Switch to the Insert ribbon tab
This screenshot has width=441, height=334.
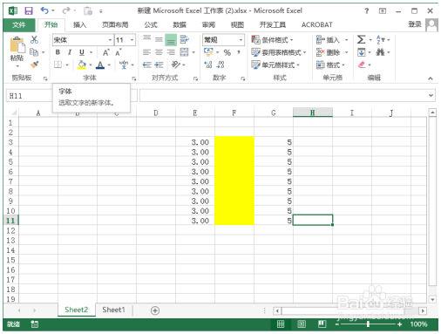pos(79,25)
